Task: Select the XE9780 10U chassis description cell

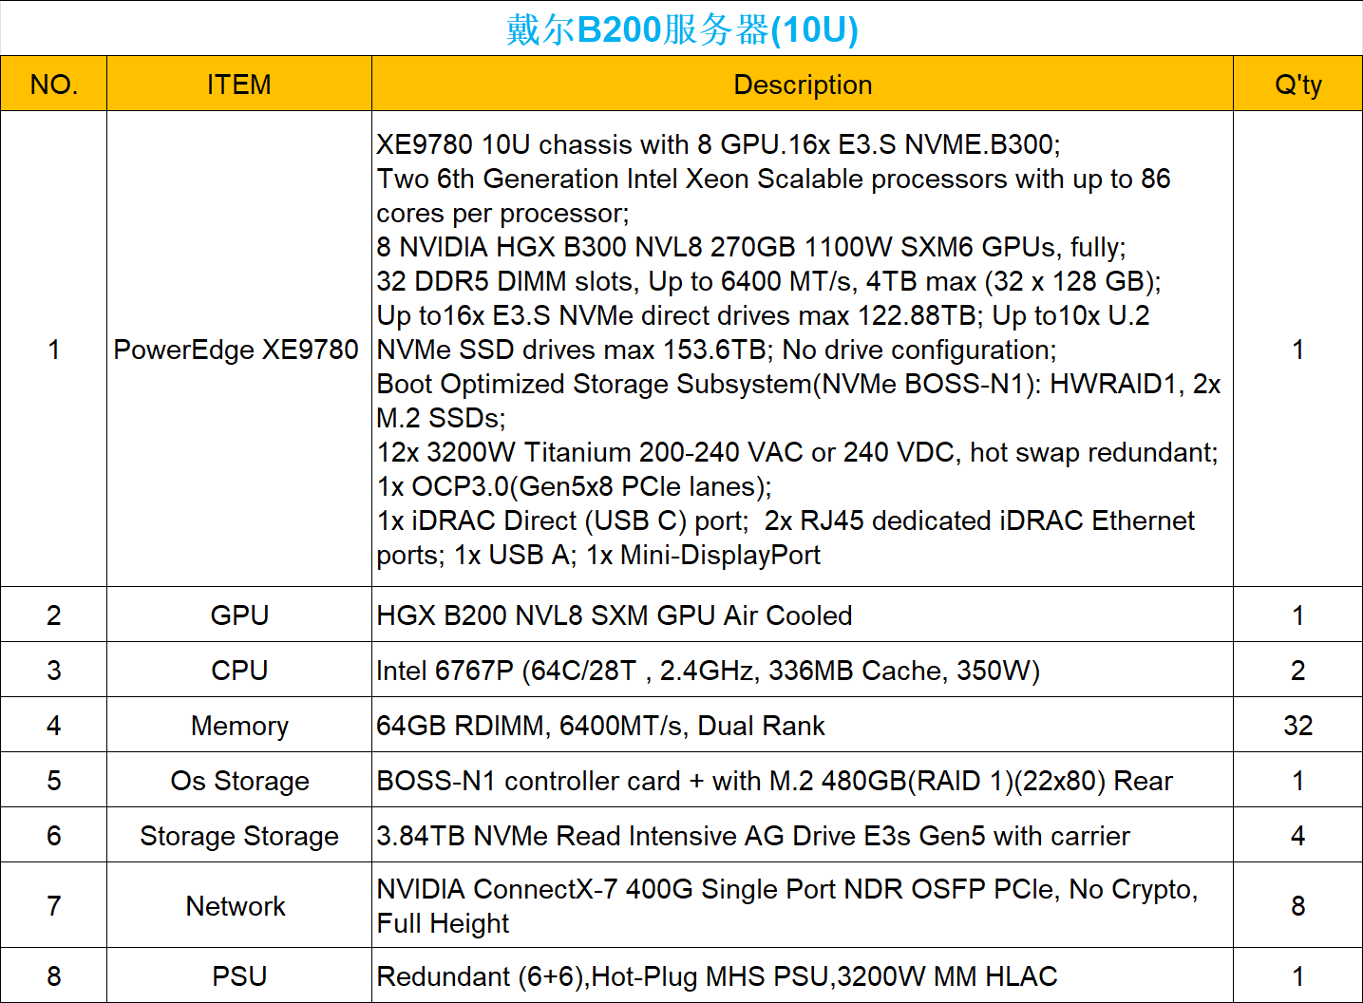Action: (803, 350)
